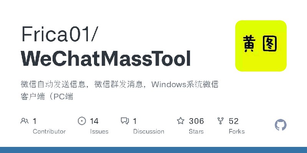Select the Contributor label
307x153 pixels.
(x=49, y=131)
